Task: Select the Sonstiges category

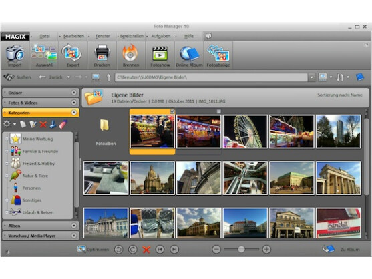Action: point(32,200)
